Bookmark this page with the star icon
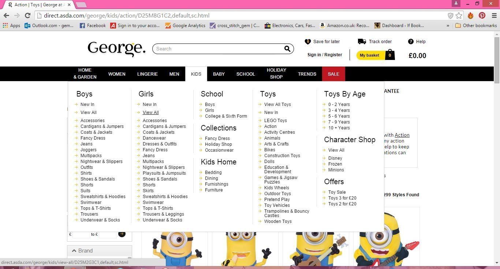 click(x=459, y=15)
